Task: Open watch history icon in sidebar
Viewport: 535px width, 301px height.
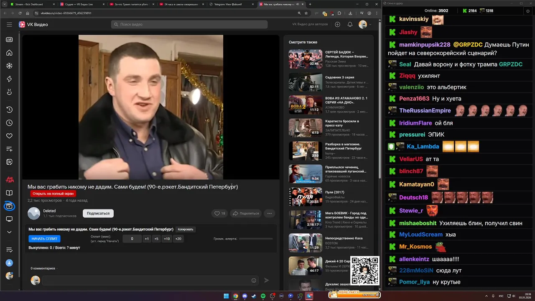Action: click(9, 110)
